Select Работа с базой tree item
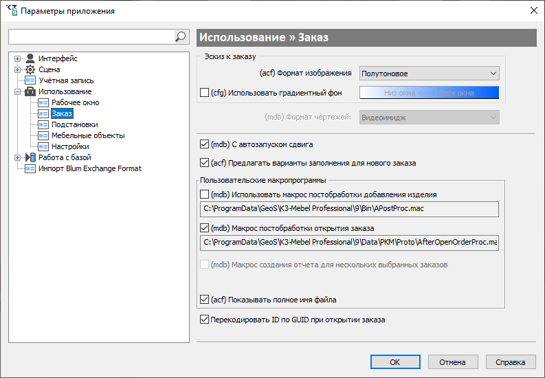Screen dimensions: 545x378 point(65,157)
